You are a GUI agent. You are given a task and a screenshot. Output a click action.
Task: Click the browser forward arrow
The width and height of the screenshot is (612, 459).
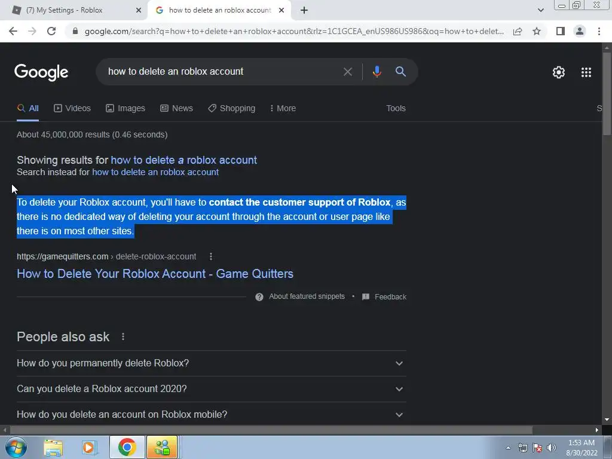pos(32,31)
